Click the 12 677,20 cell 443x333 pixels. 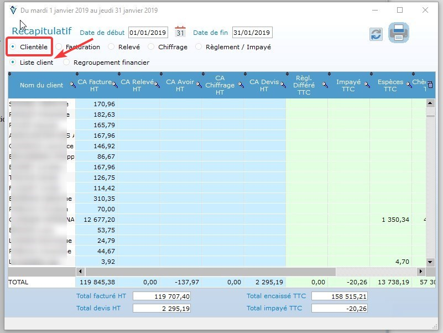tap(97, 220)
